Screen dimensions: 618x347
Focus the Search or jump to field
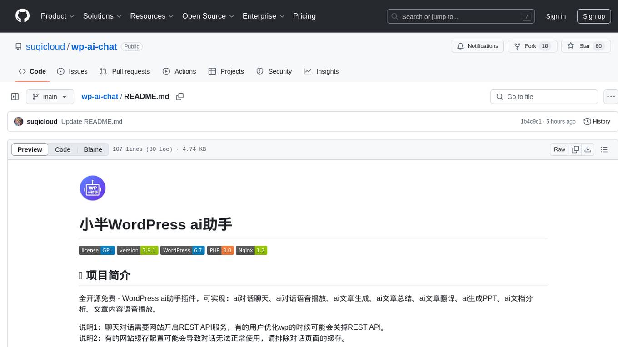(461, 16)
